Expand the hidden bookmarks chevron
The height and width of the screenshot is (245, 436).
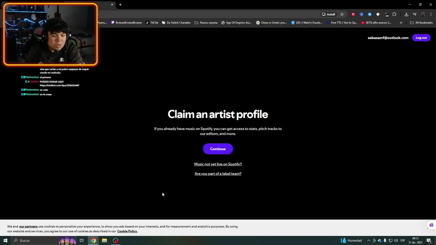401,23
